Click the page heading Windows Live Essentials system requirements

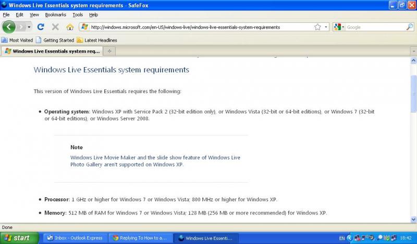click(112, 70)
